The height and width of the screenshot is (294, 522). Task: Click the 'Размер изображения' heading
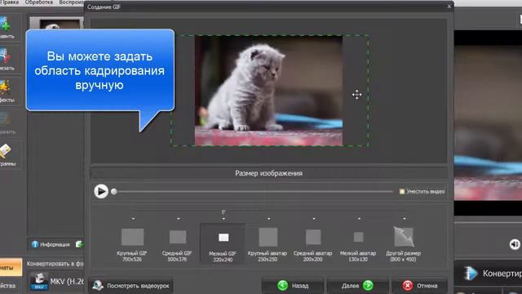[x=268, y=173]
